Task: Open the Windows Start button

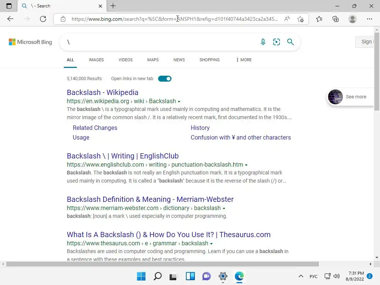Action: point(141,276)
